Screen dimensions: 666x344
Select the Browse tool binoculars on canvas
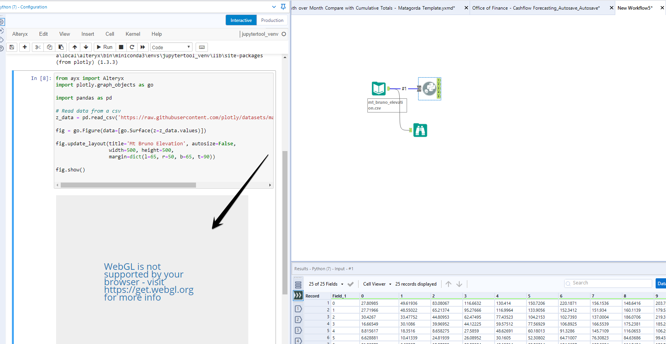coord(420,130)
